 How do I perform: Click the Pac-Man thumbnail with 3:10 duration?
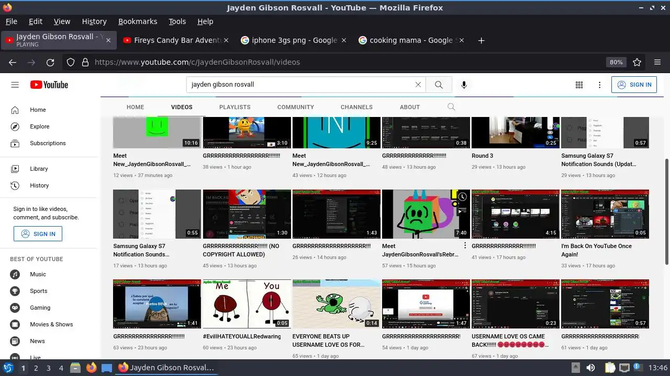[247, 133]
